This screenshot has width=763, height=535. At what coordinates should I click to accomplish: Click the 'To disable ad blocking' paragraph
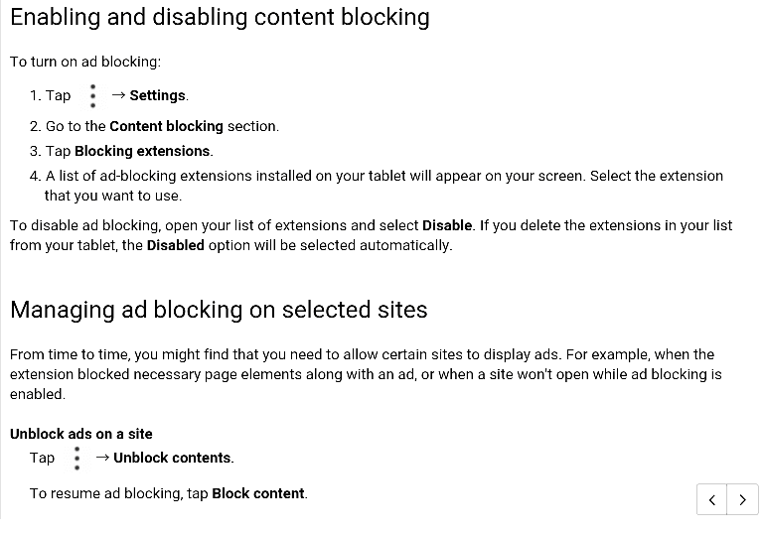coord(371,235)
